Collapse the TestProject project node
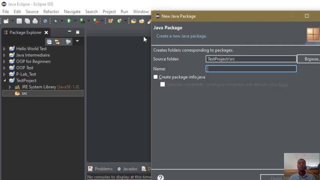 tap(4, 80)
